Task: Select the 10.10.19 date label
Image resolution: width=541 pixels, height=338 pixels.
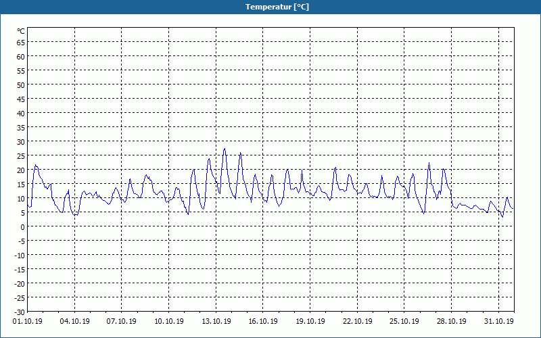Action: click(168, 321)
